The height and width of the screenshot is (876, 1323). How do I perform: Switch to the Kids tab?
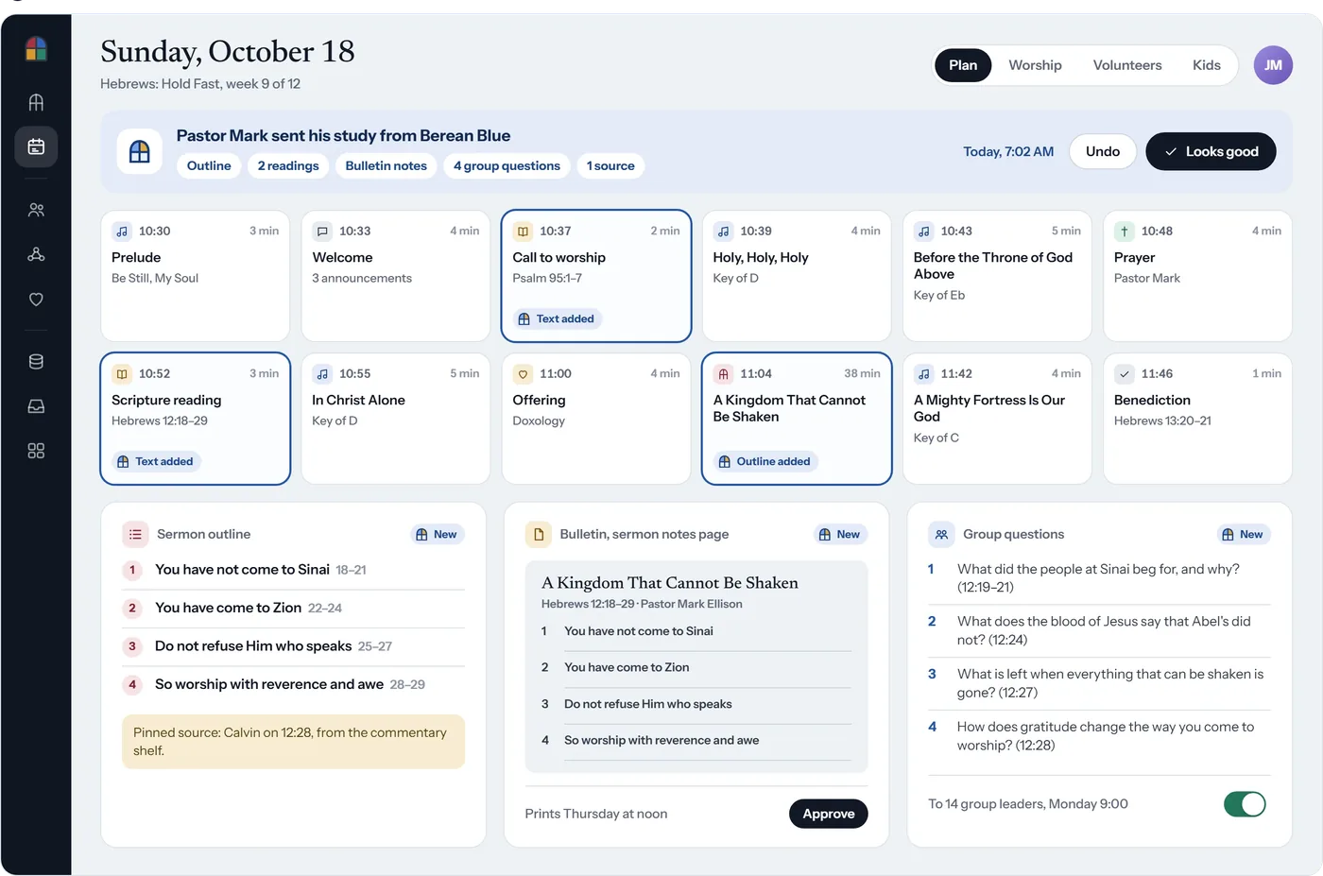tap(1207, 65)
